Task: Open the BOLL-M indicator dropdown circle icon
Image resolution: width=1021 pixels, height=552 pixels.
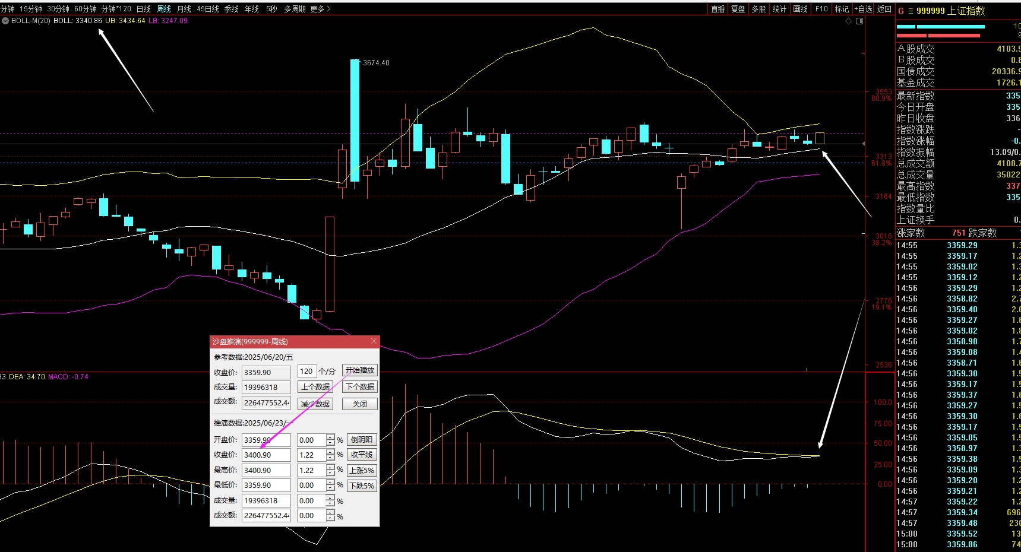Action: pos(5,21)
